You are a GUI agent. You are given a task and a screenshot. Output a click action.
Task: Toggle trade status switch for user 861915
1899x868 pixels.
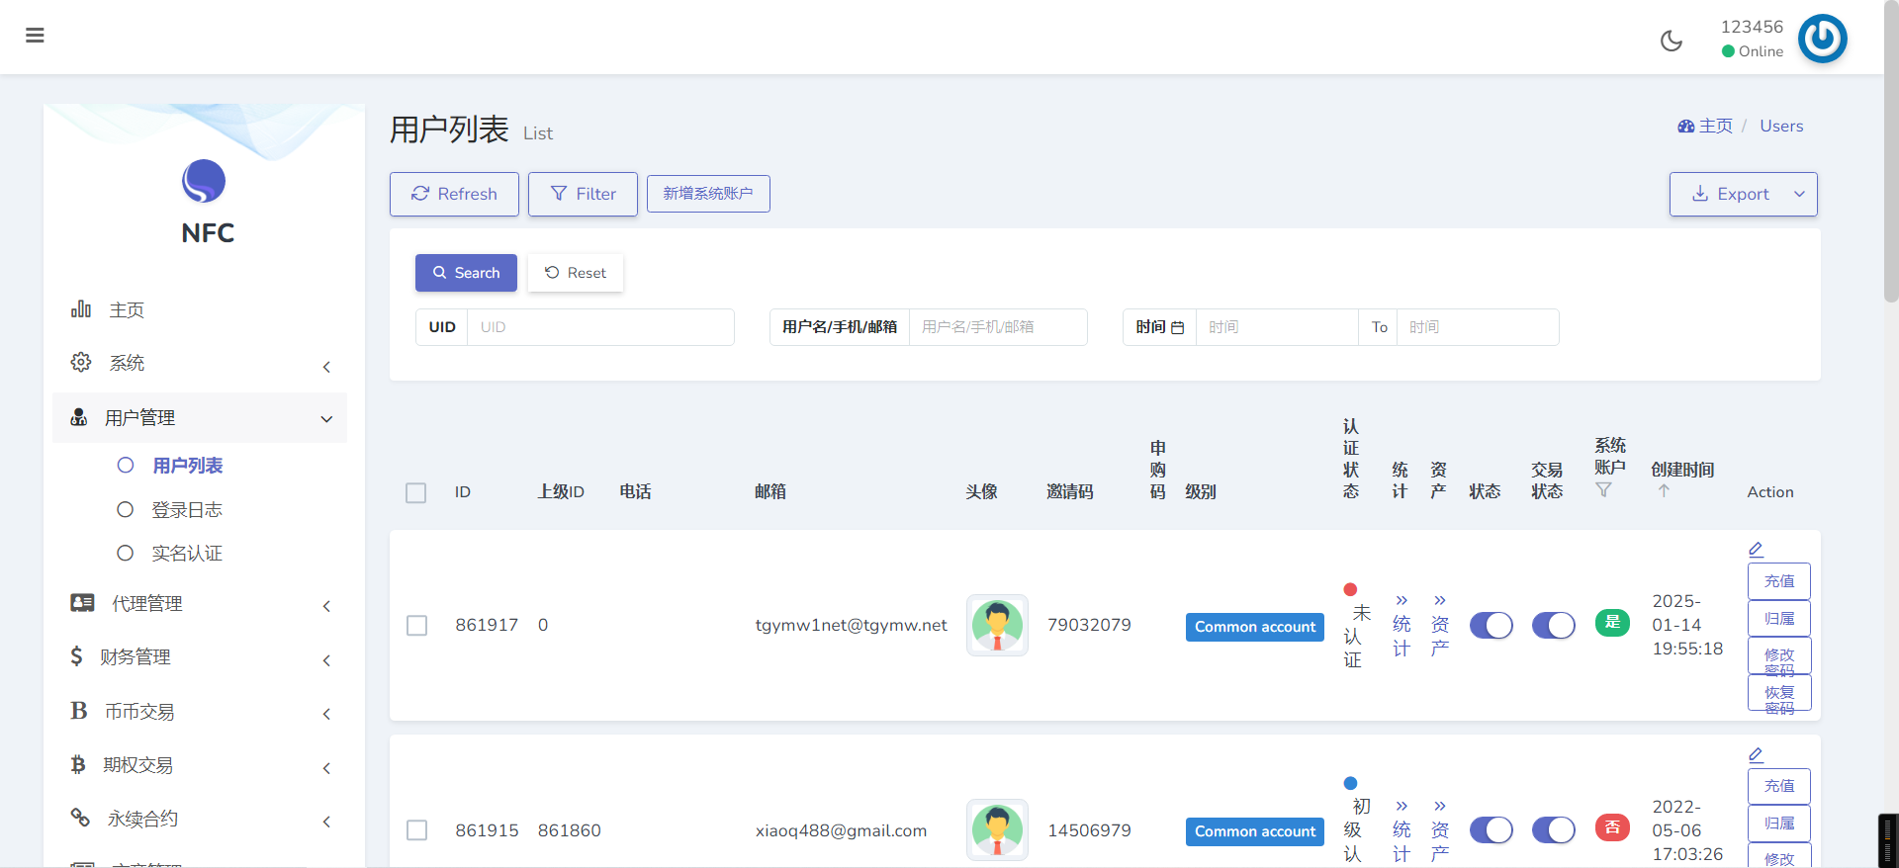(1553, 830)
